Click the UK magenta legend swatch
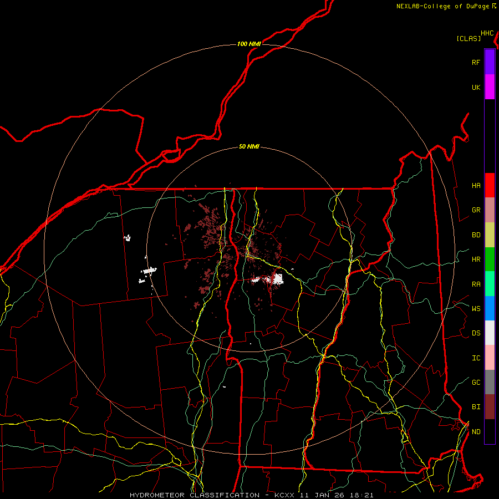 tap(490, 87)
